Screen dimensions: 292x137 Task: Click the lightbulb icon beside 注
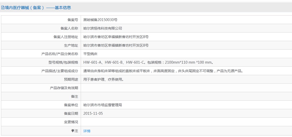point(73,131)
